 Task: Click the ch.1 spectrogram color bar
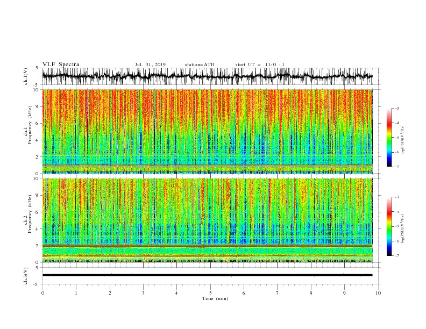click(x=389, y=138)
